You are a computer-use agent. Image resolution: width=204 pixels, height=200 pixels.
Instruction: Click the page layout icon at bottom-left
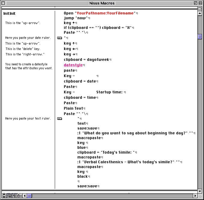[x=4, y=196]
